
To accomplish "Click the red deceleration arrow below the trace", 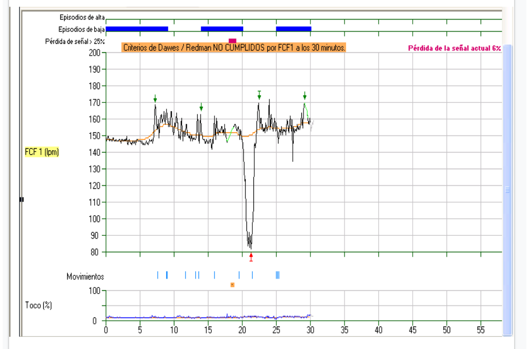I will (x=251, y=257).
